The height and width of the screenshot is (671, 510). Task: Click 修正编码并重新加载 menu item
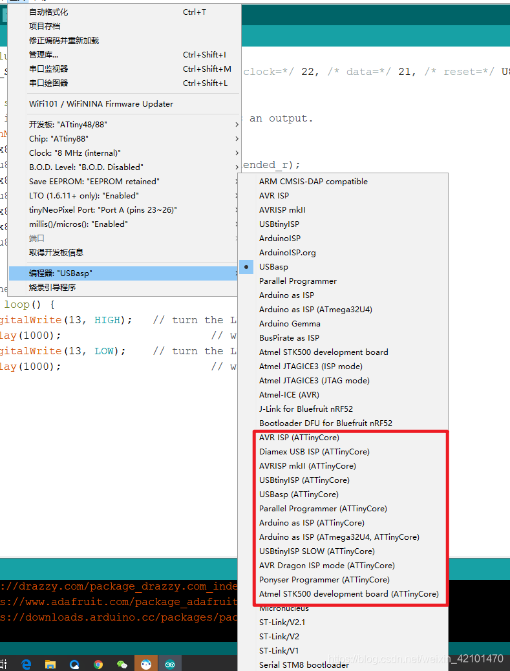coord(123,40)
